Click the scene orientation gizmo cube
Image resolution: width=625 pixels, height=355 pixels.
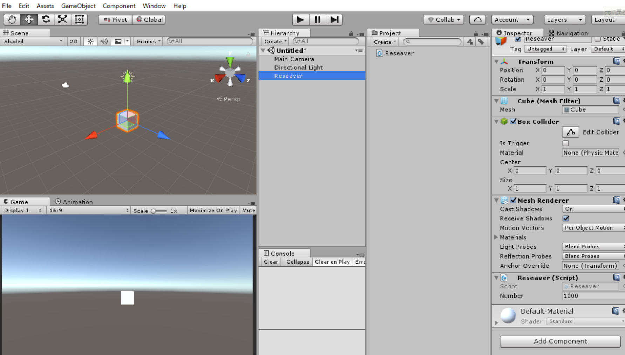pyautogui.click(x=230, y=73)
